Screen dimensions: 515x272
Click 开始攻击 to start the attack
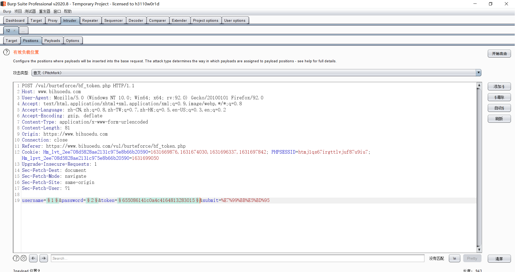click(499, 54)
